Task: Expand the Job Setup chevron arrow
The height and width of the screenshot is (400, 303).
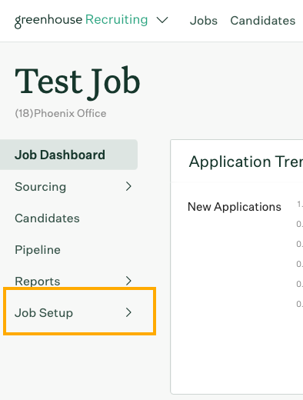Action: point(128,312)
